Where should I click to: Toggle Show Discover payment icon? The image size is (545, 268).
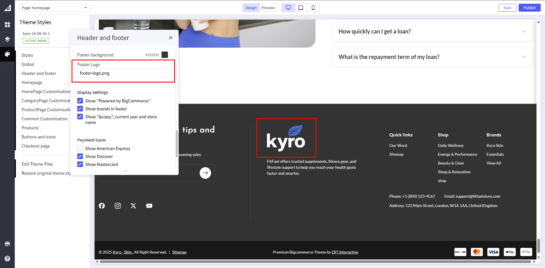point(80,156)
